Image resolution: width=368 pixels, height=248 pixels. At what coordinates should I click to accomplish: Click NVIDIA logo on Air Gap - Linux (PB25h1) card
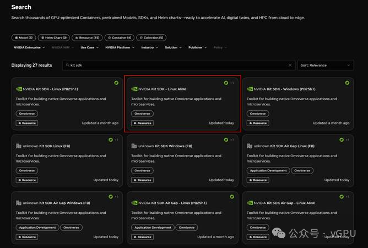tap(134, 203)
